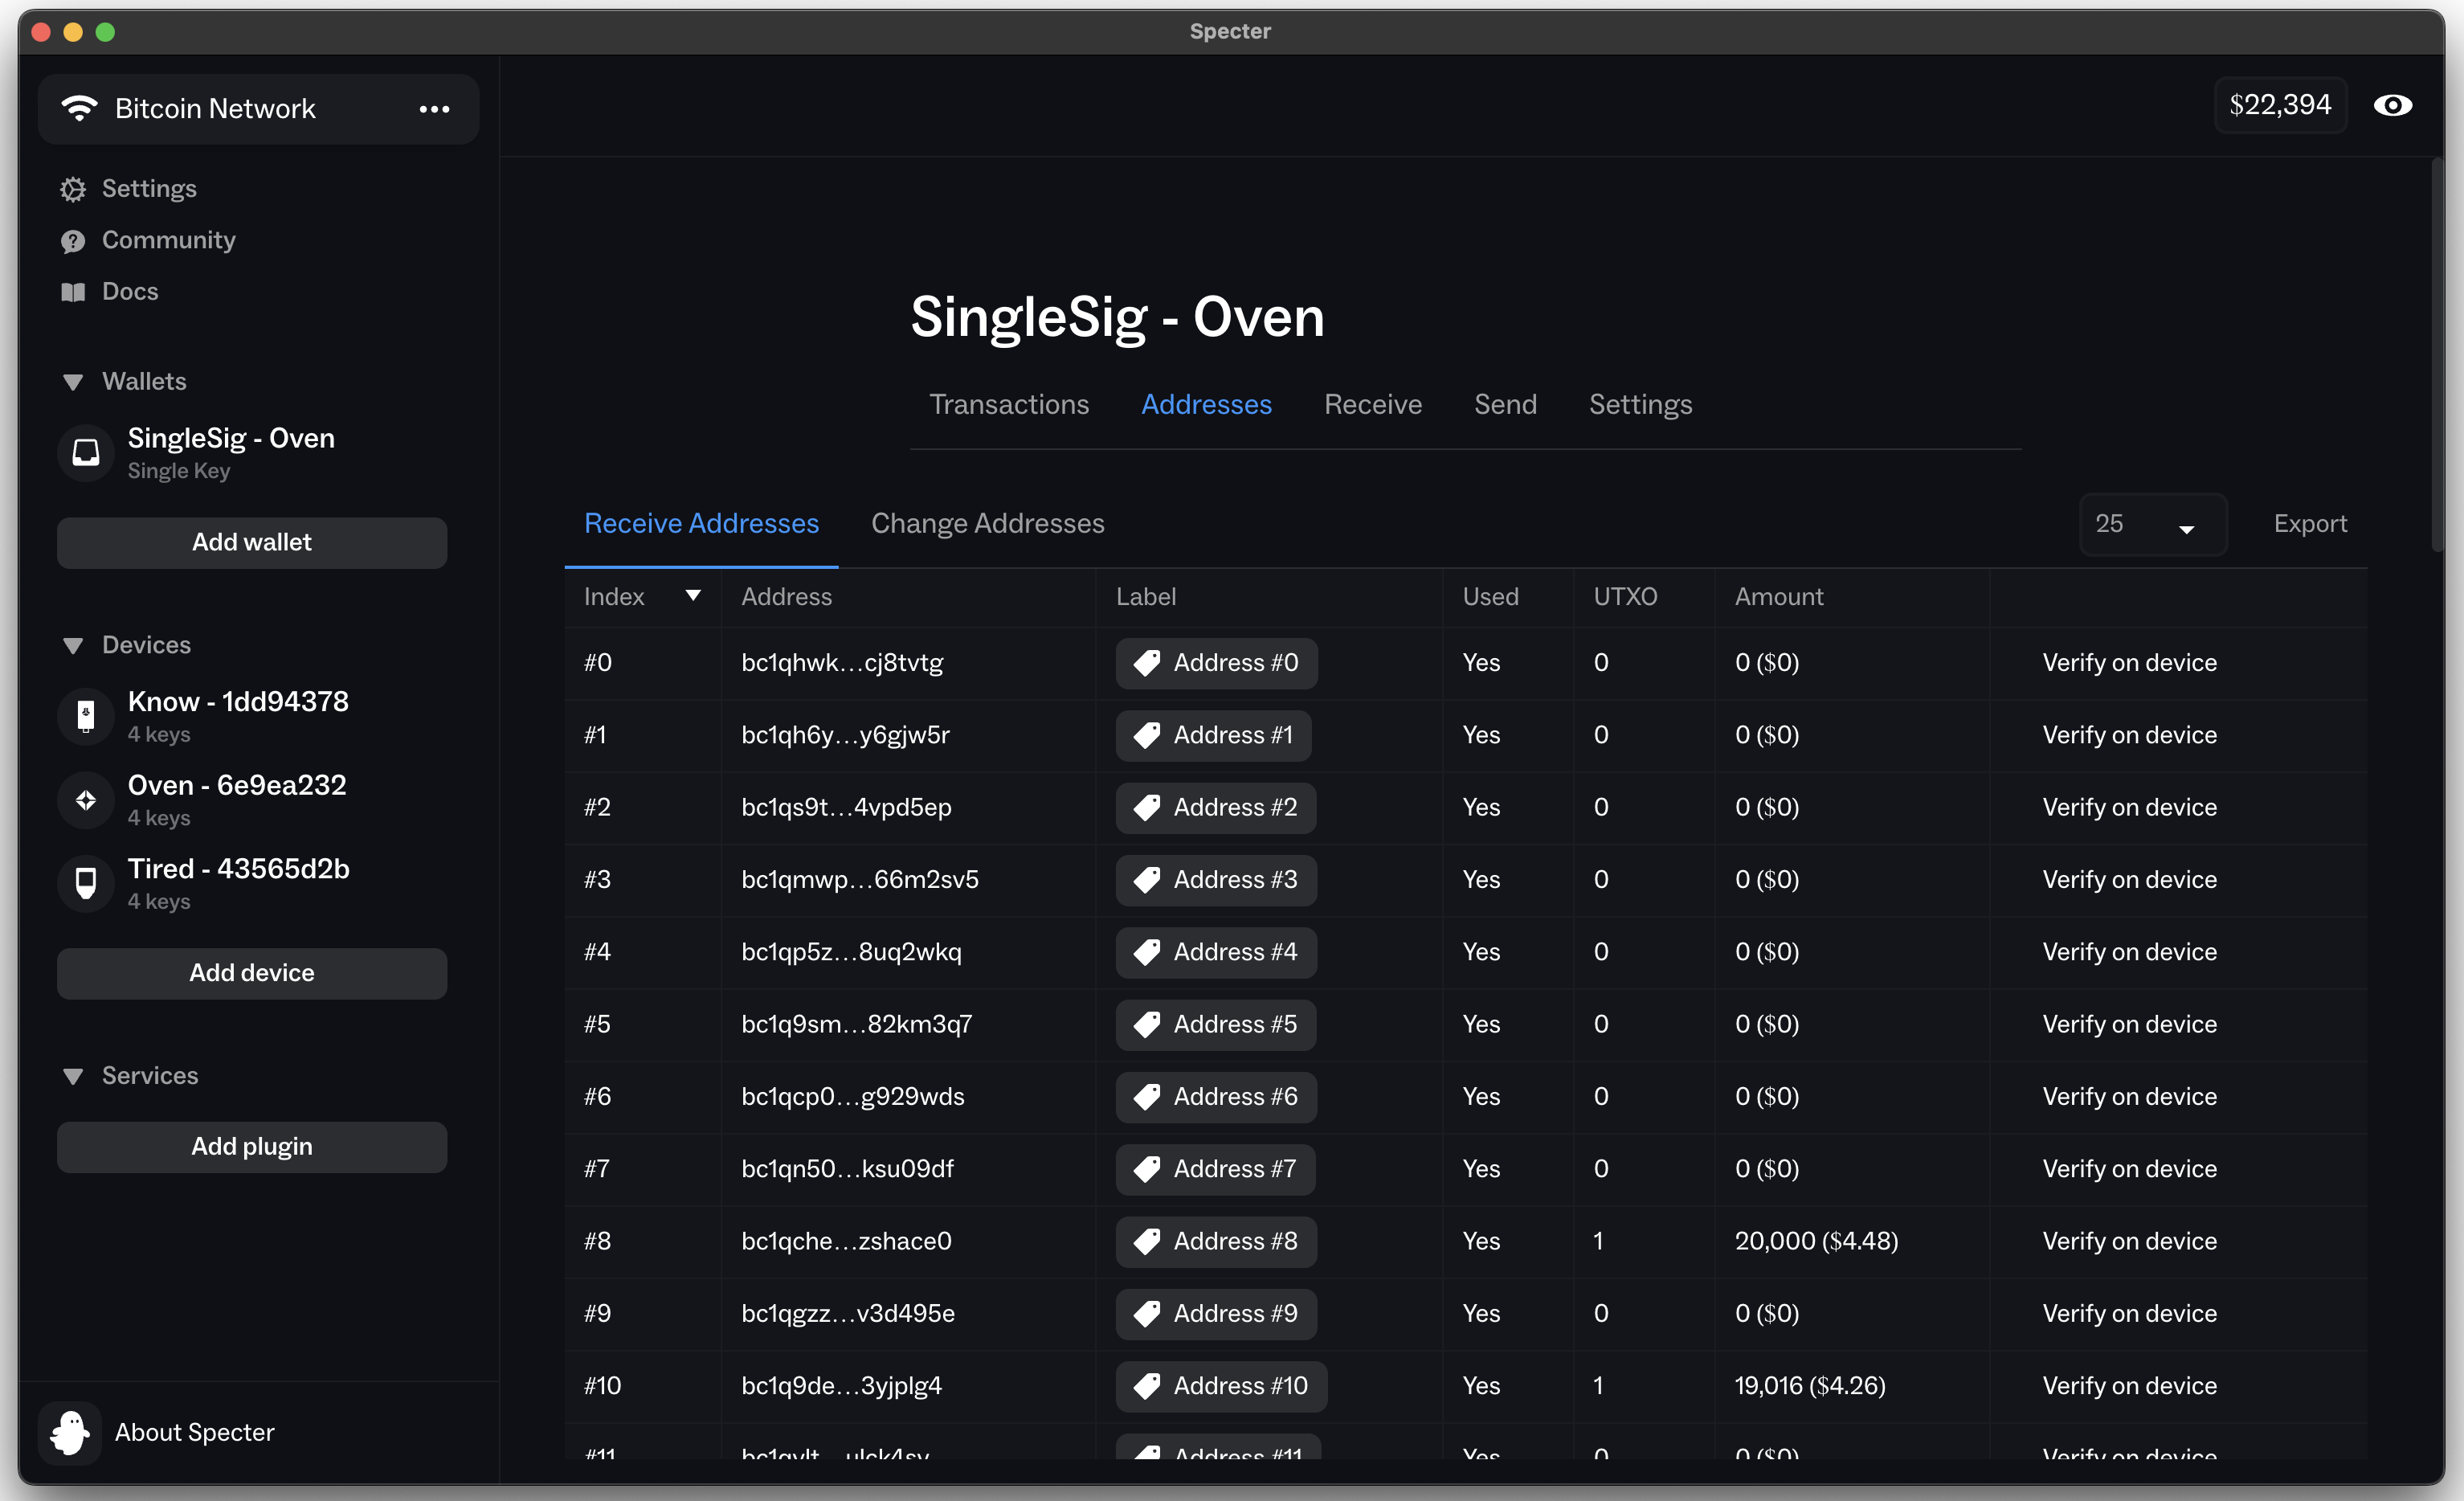The height and width of the screenshot is (1501, 2464).
Task: Click address bc1qhwk…cj8tvtg
Action: [842, 663]
